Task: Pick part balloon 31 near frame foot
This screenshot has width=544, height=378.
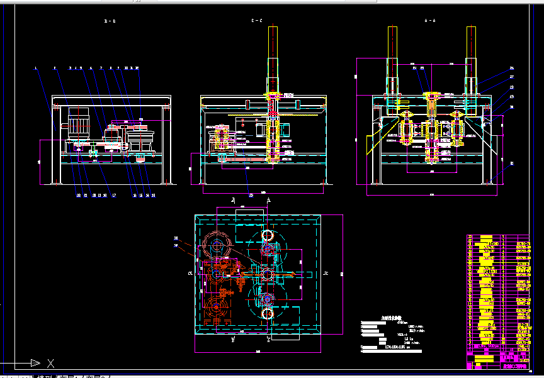Action: 512,164
